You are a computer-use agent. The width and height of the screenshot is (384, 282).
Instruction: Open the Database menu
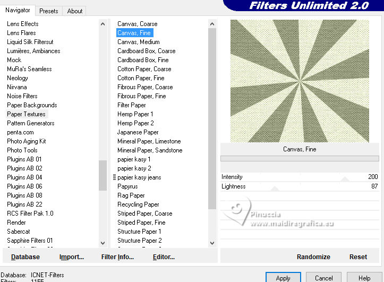pos(25,257)
